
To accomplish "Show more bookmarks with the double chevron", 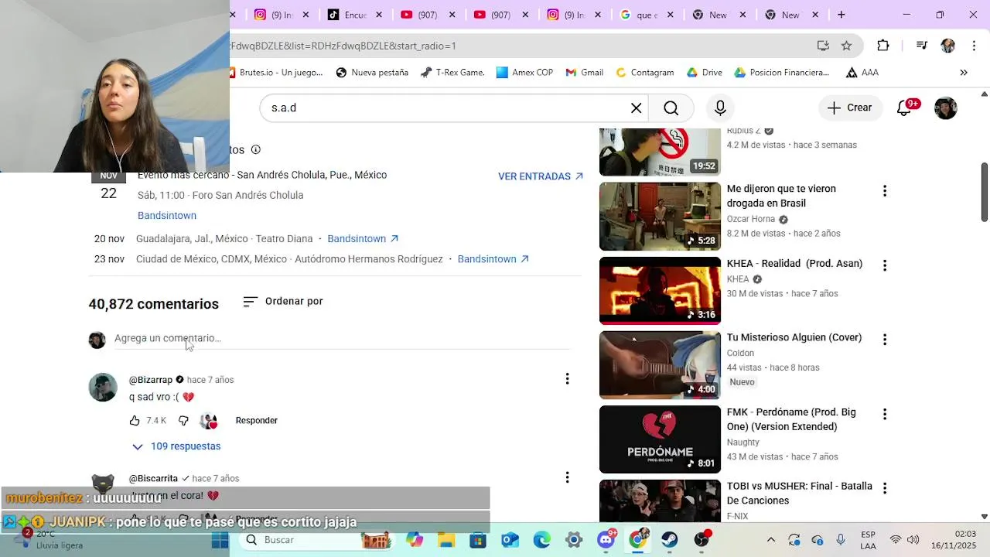I will click(964, 73).
